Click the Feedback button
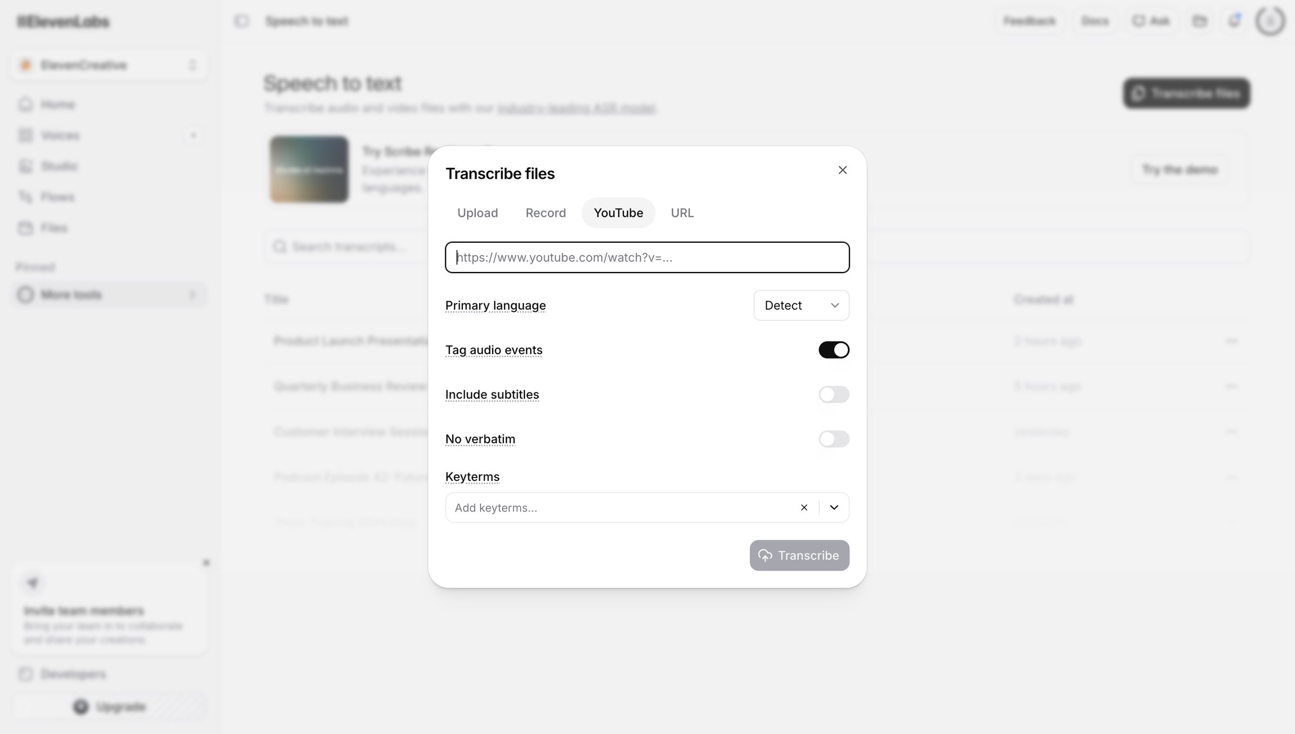The height and width of the screenshot is (734, 1295). [1030, 21]
